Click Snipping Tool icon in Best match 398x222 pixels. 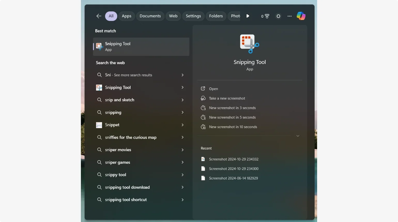[99, 47]
